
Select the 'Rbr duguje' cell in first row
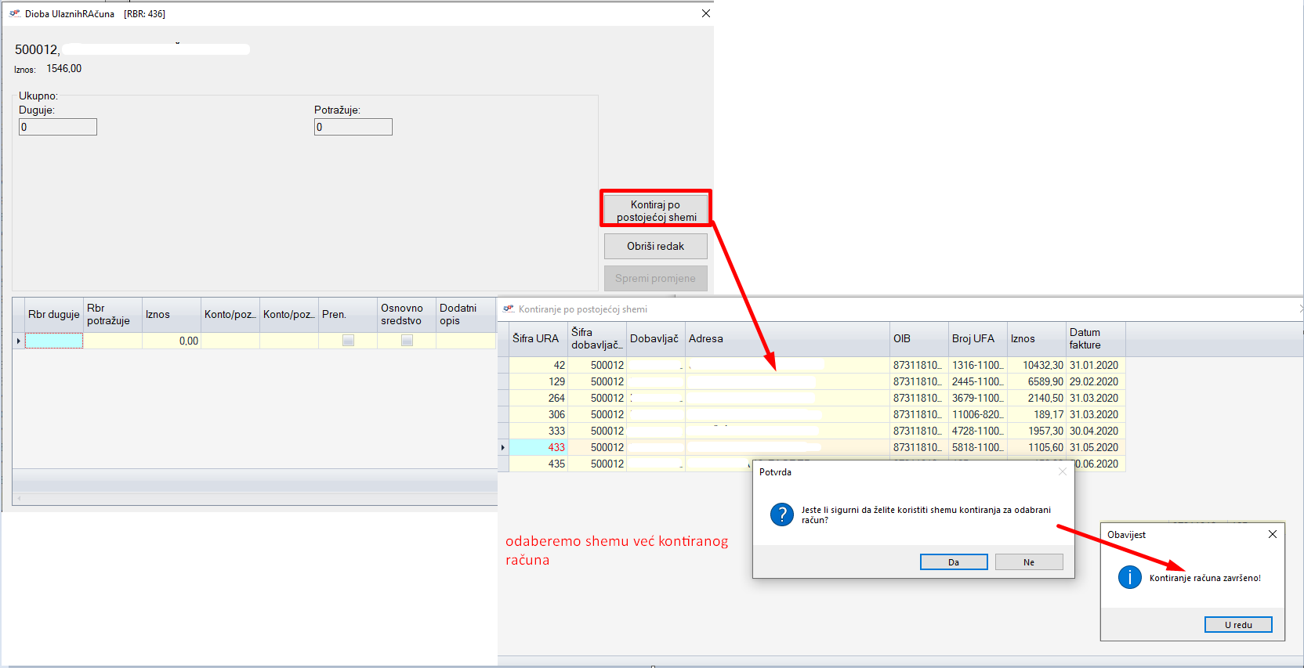pos(54,341)
